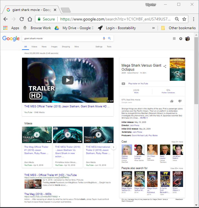Click Play trailer on YouTube

click(138, 84)
